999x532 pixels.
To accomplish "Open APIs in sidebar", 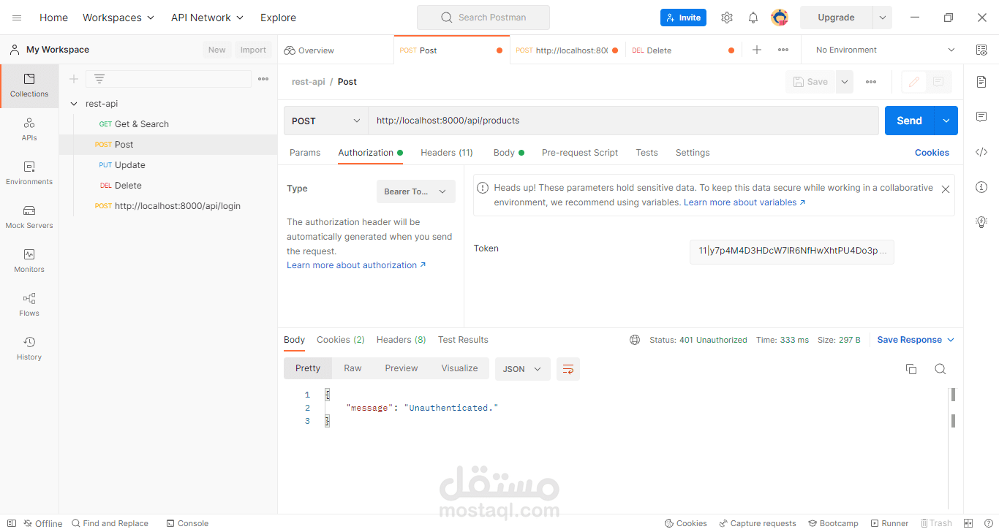I will pos(29,130).
